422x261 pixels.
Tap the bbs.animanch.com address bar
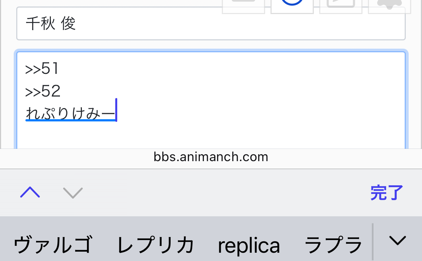pyautogui.click(x=211, y=156)
